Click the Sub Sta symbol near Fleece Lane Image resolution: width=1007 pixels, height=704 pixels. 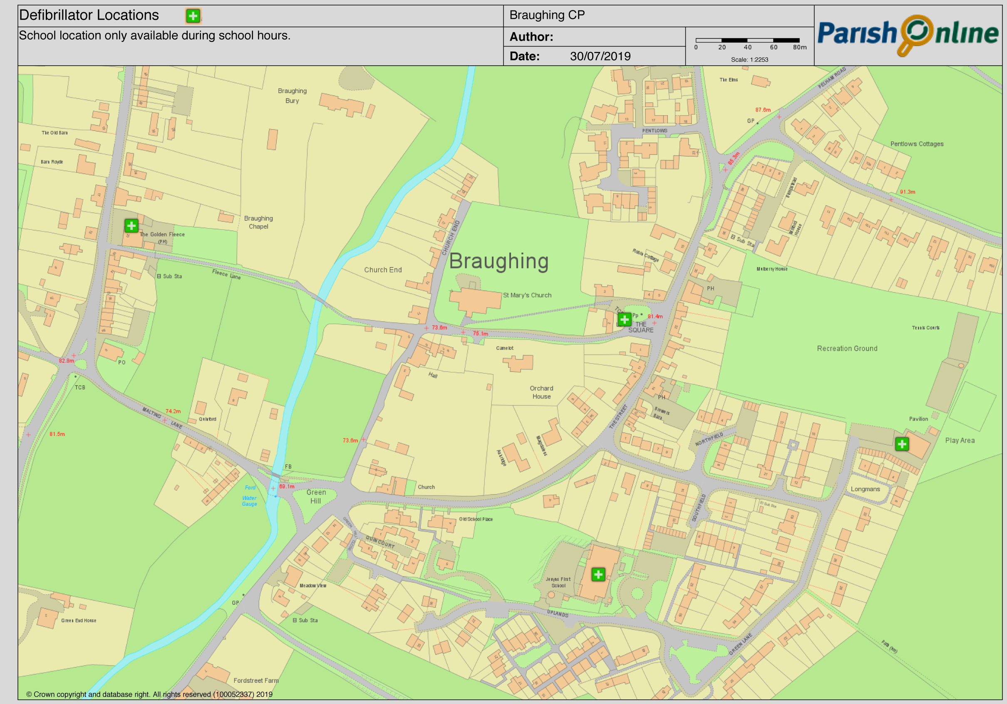coord(159,276)
